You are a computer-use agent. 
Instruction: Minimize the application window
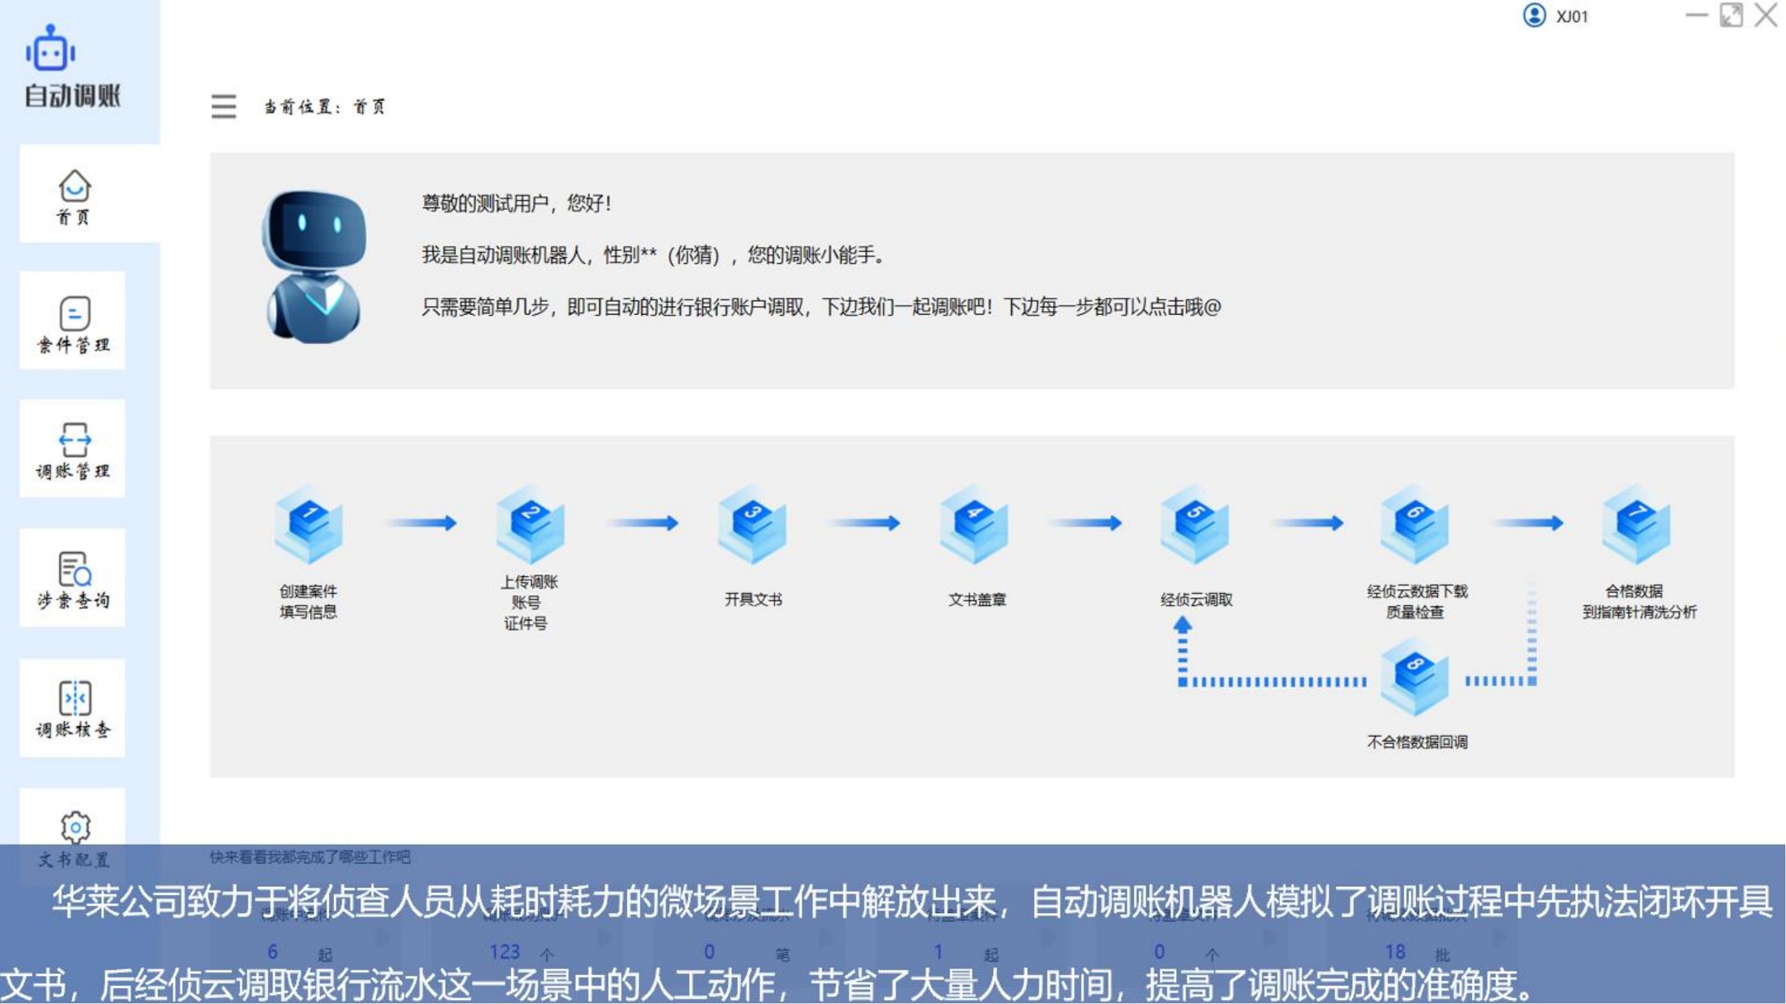coord(1696,15)
